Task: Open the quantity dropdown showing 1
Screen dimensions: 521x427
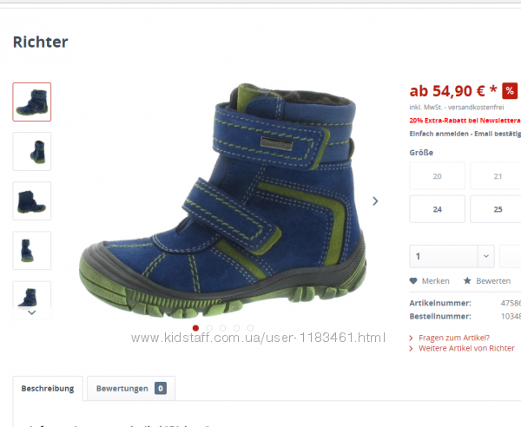Action: [452, 256]
